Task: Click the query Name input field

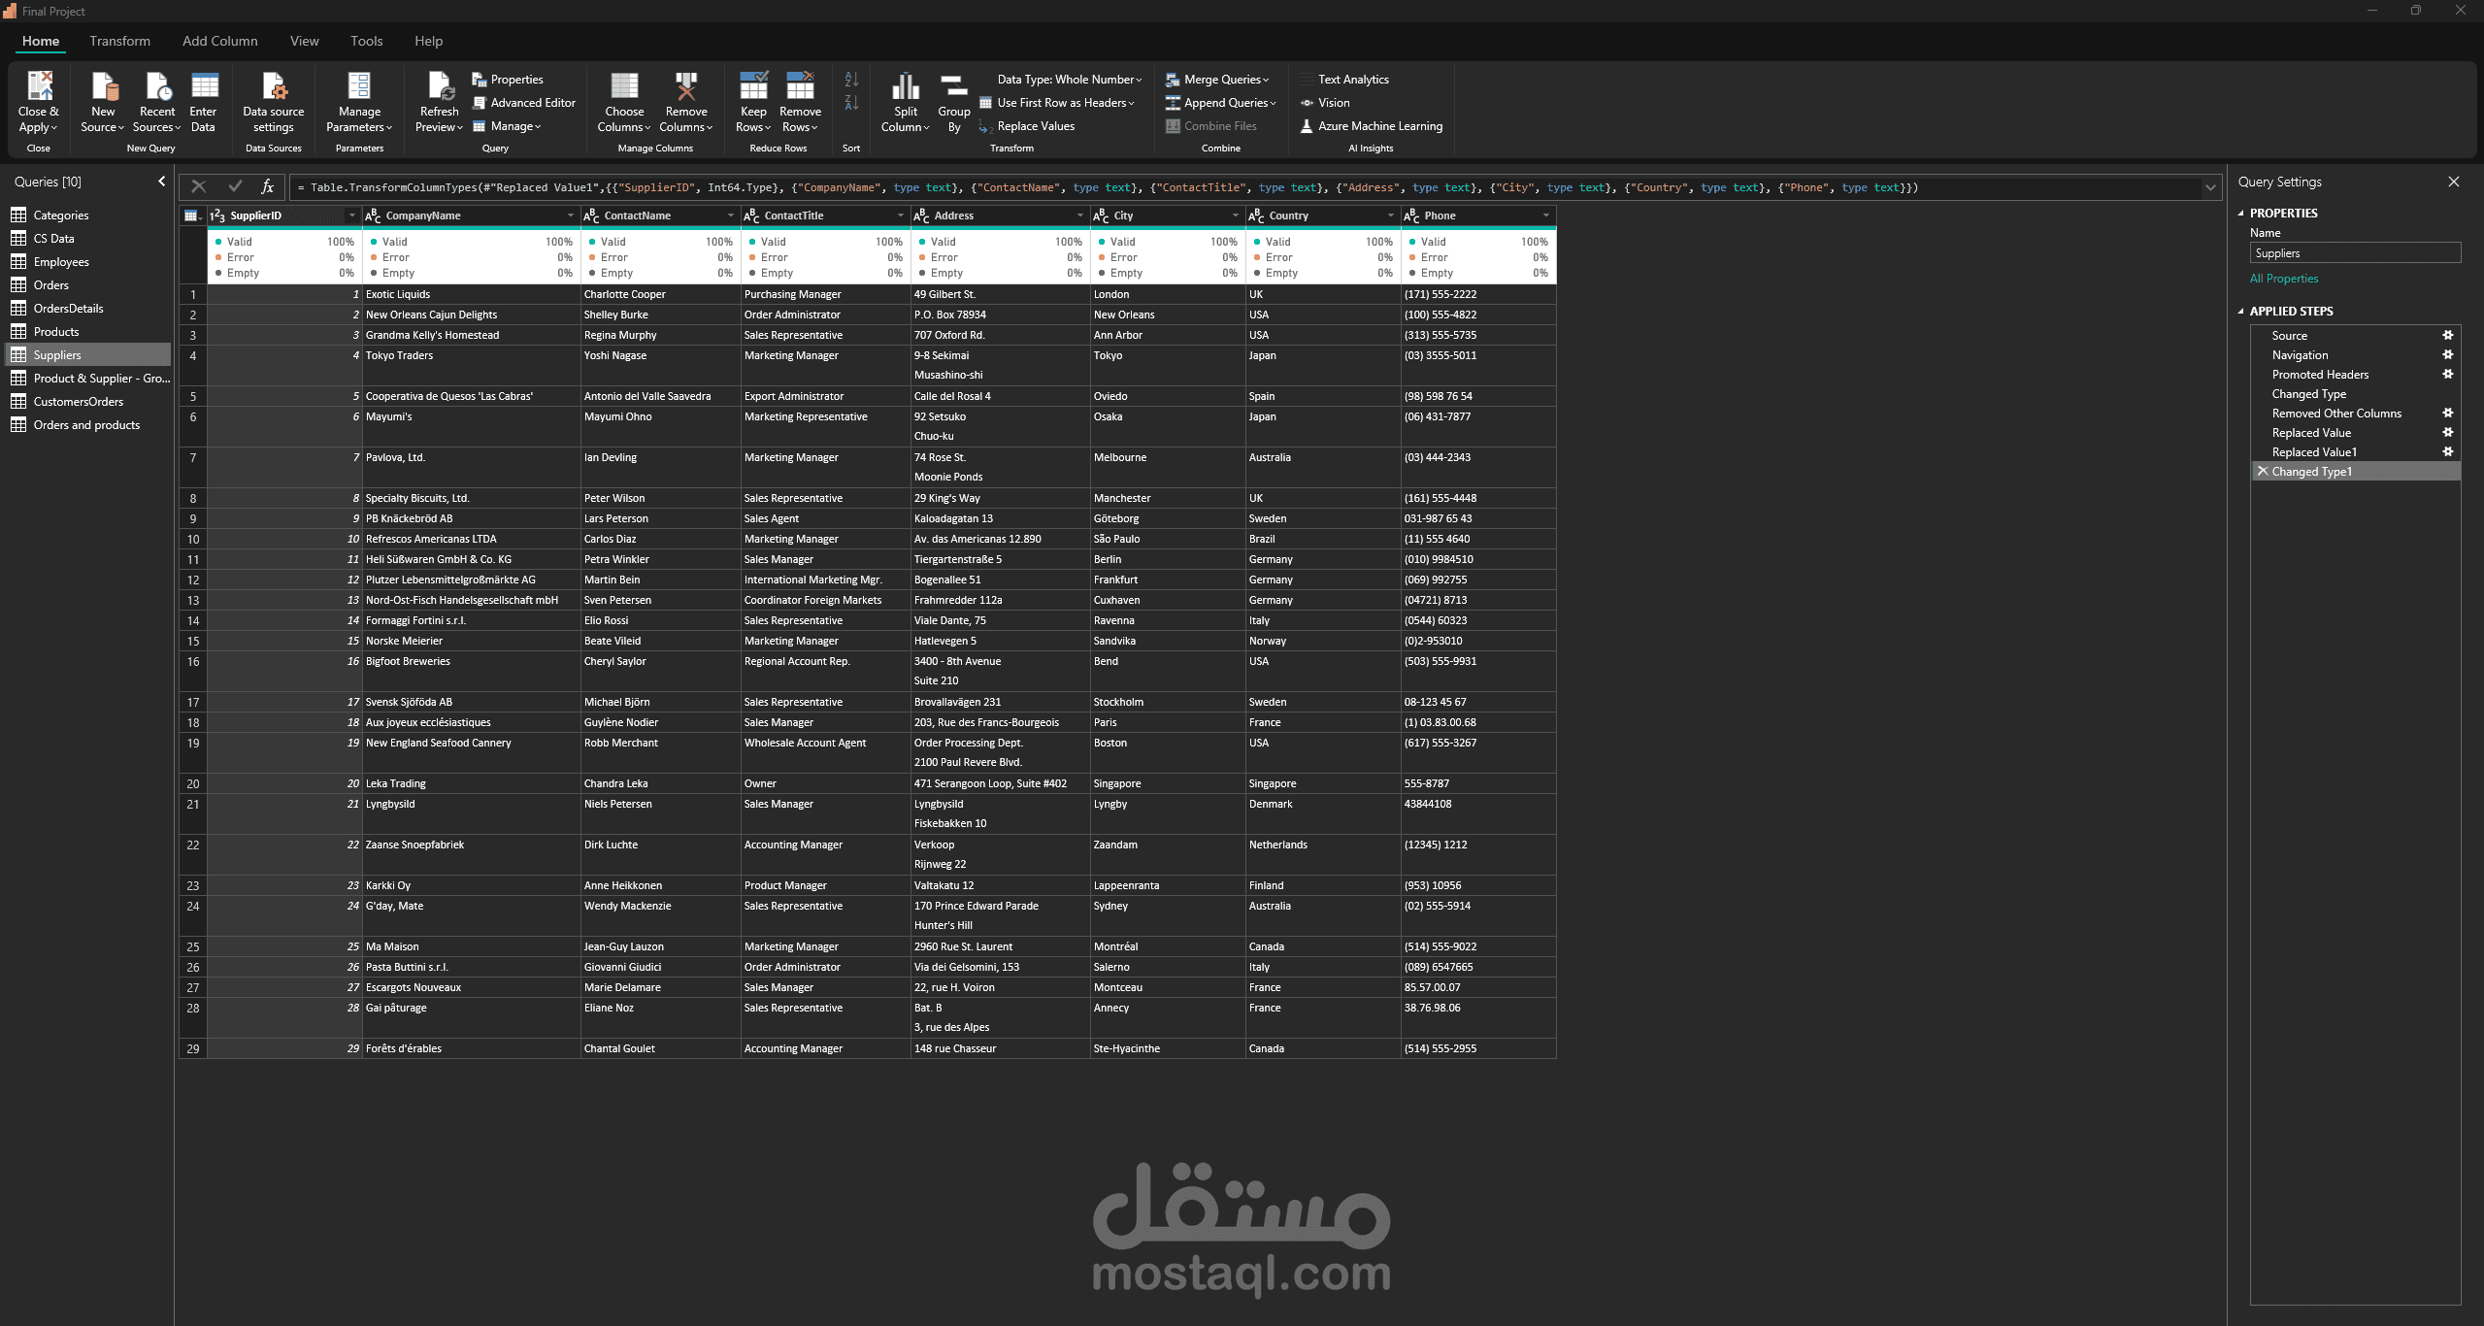Action: pyautogui.click(x=2354, y=253)
